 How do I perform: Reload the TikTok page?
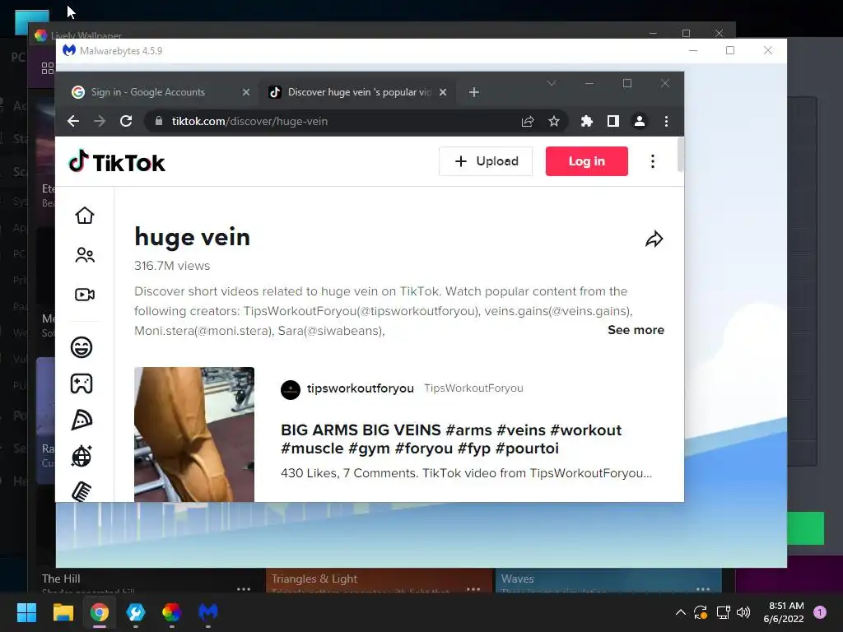tap(126, 122)
